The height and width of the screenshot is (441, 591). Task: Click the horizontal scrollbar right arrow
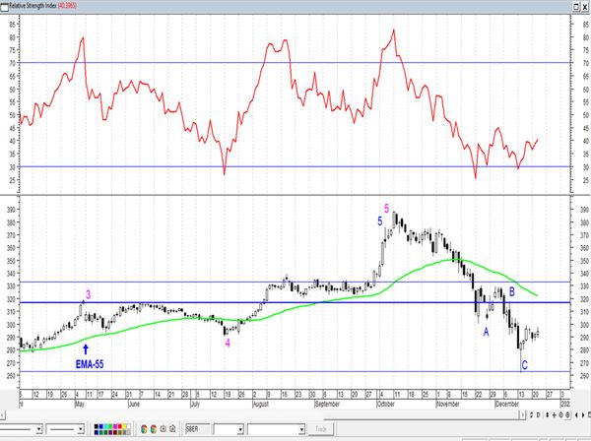click(x=523, y=415)
